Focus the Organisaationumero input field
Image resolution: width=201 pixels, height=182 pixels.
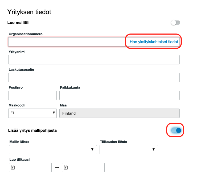(67, 42)
